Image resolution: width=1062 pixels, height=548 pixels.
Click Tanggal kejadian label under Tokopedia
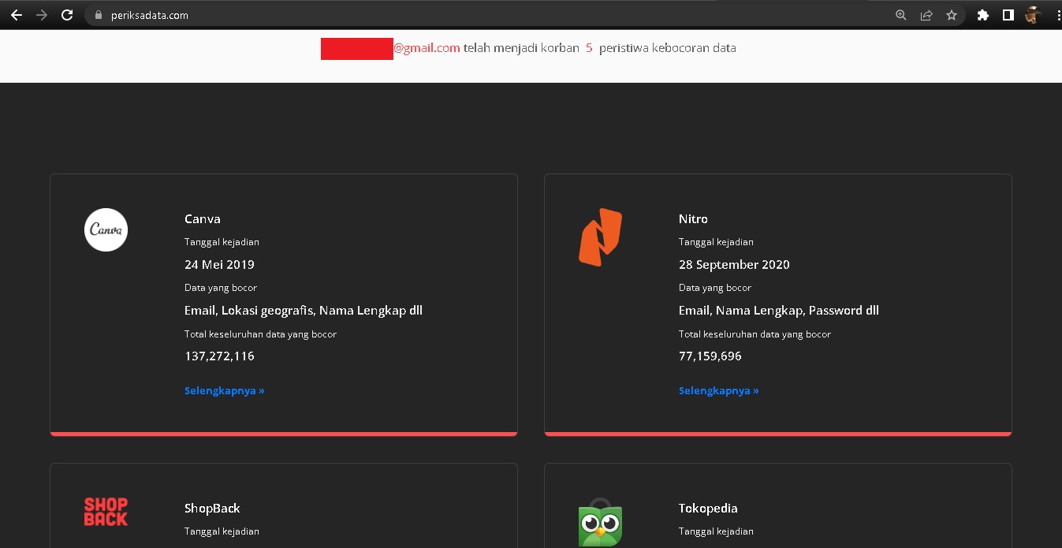[716, 531]
